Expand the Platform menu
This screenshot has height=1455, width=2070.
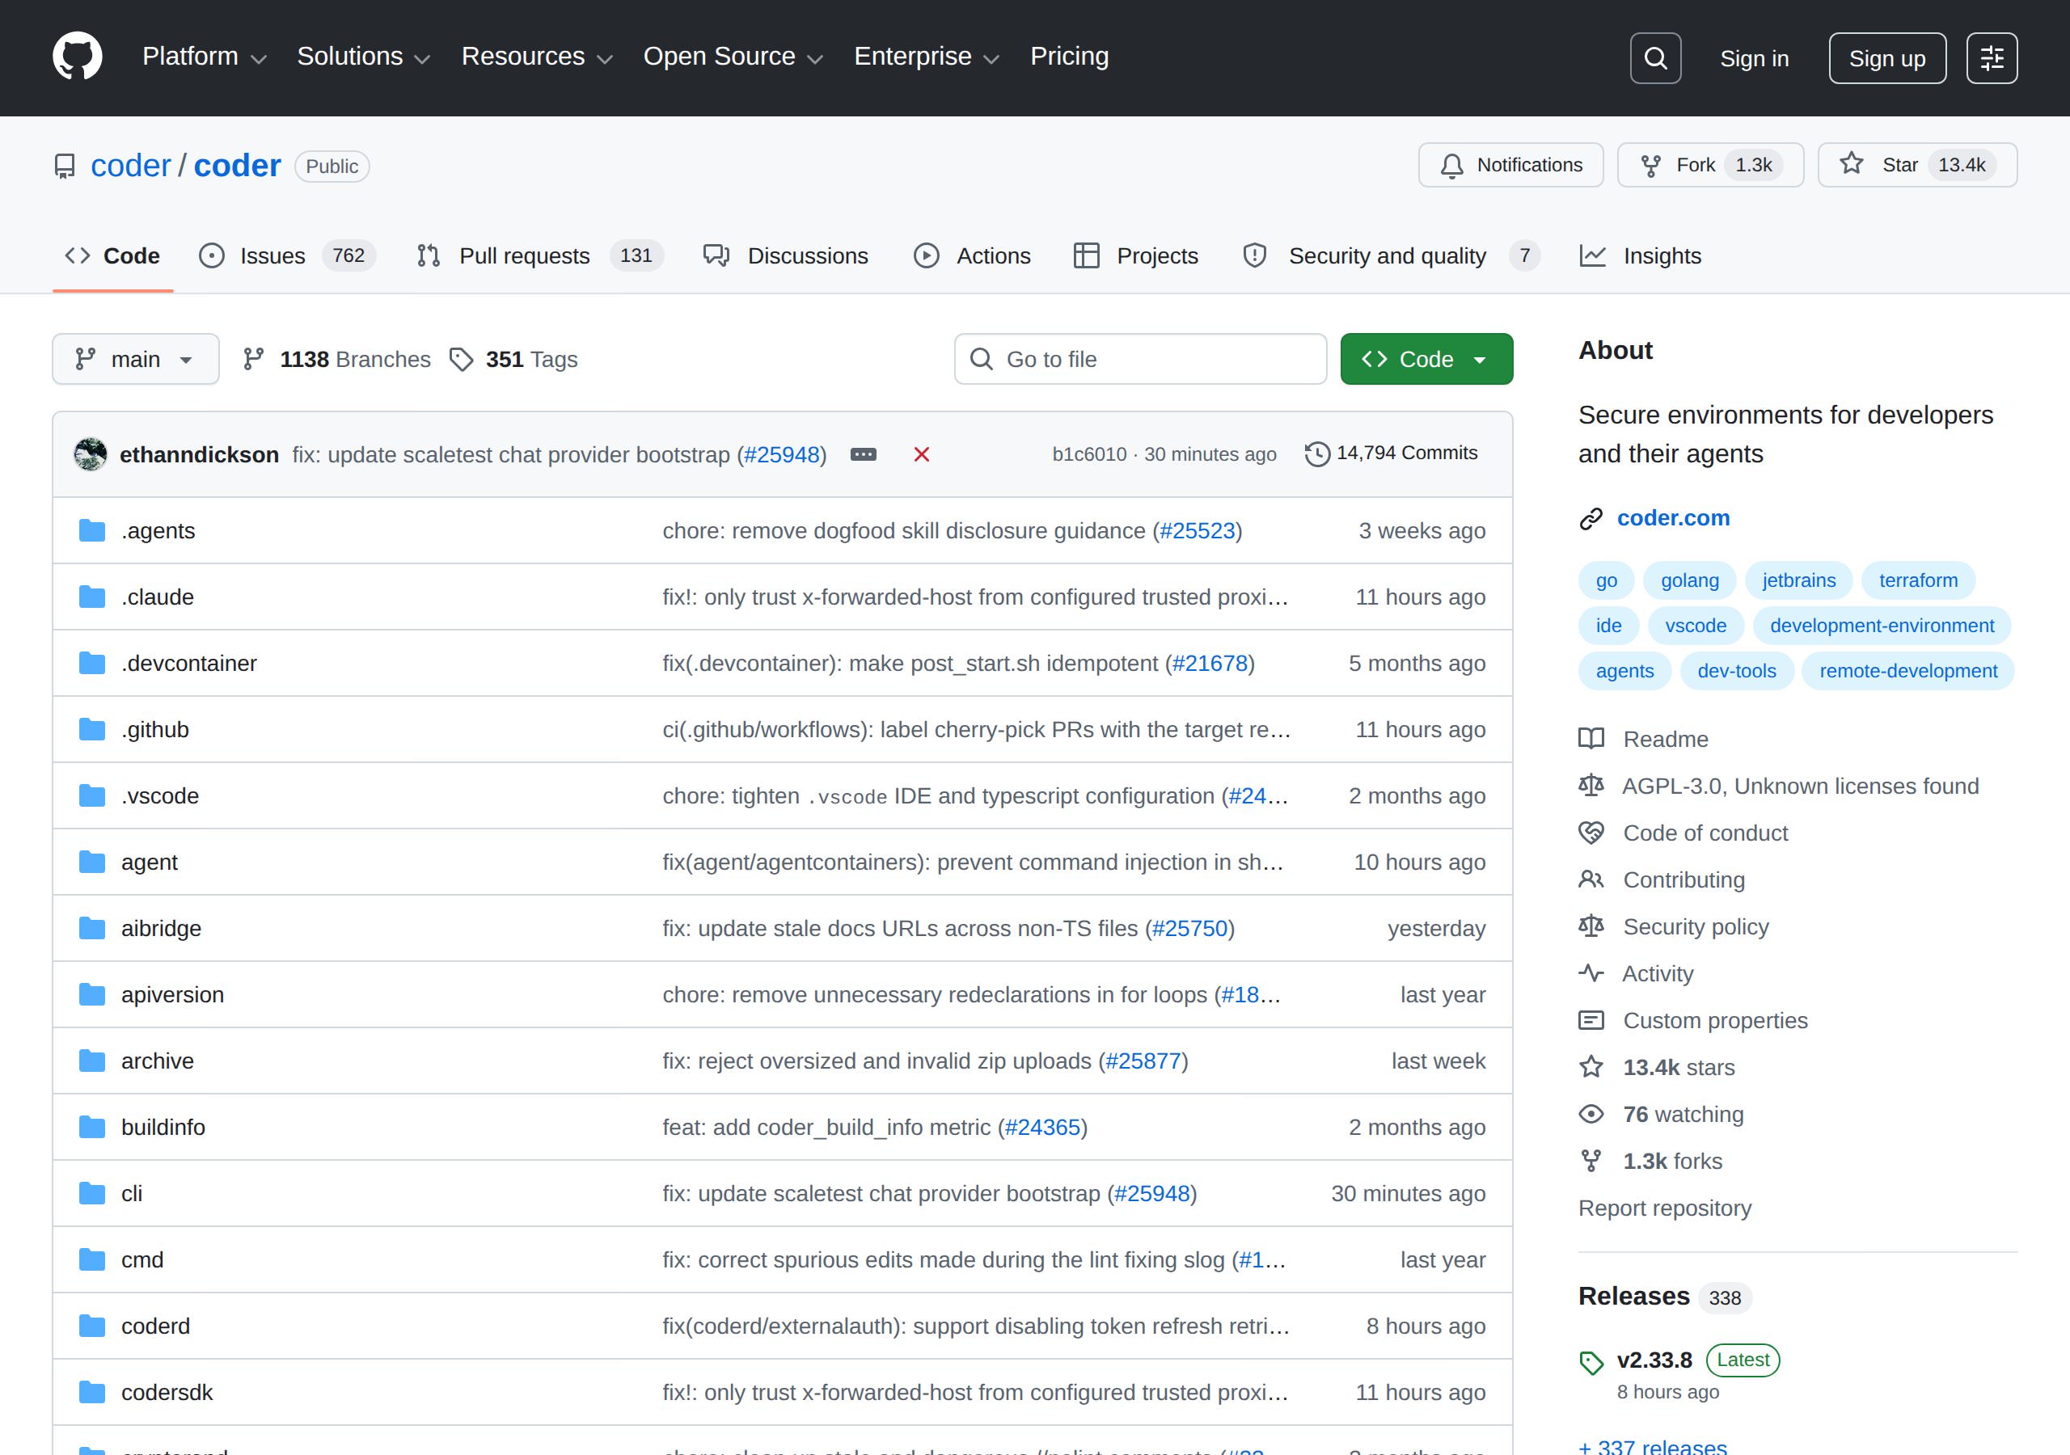pos(205,57)
